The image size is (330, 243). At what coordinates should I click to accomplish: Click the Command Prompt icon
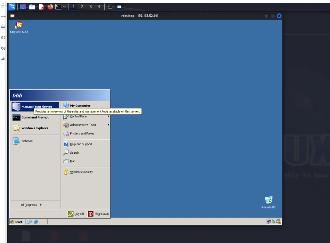point(16,117)
